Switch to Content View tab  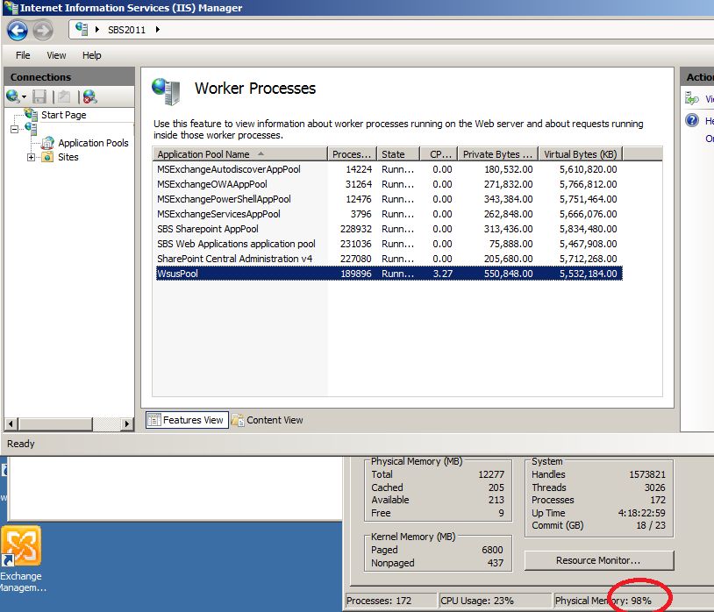coord(268,420)
